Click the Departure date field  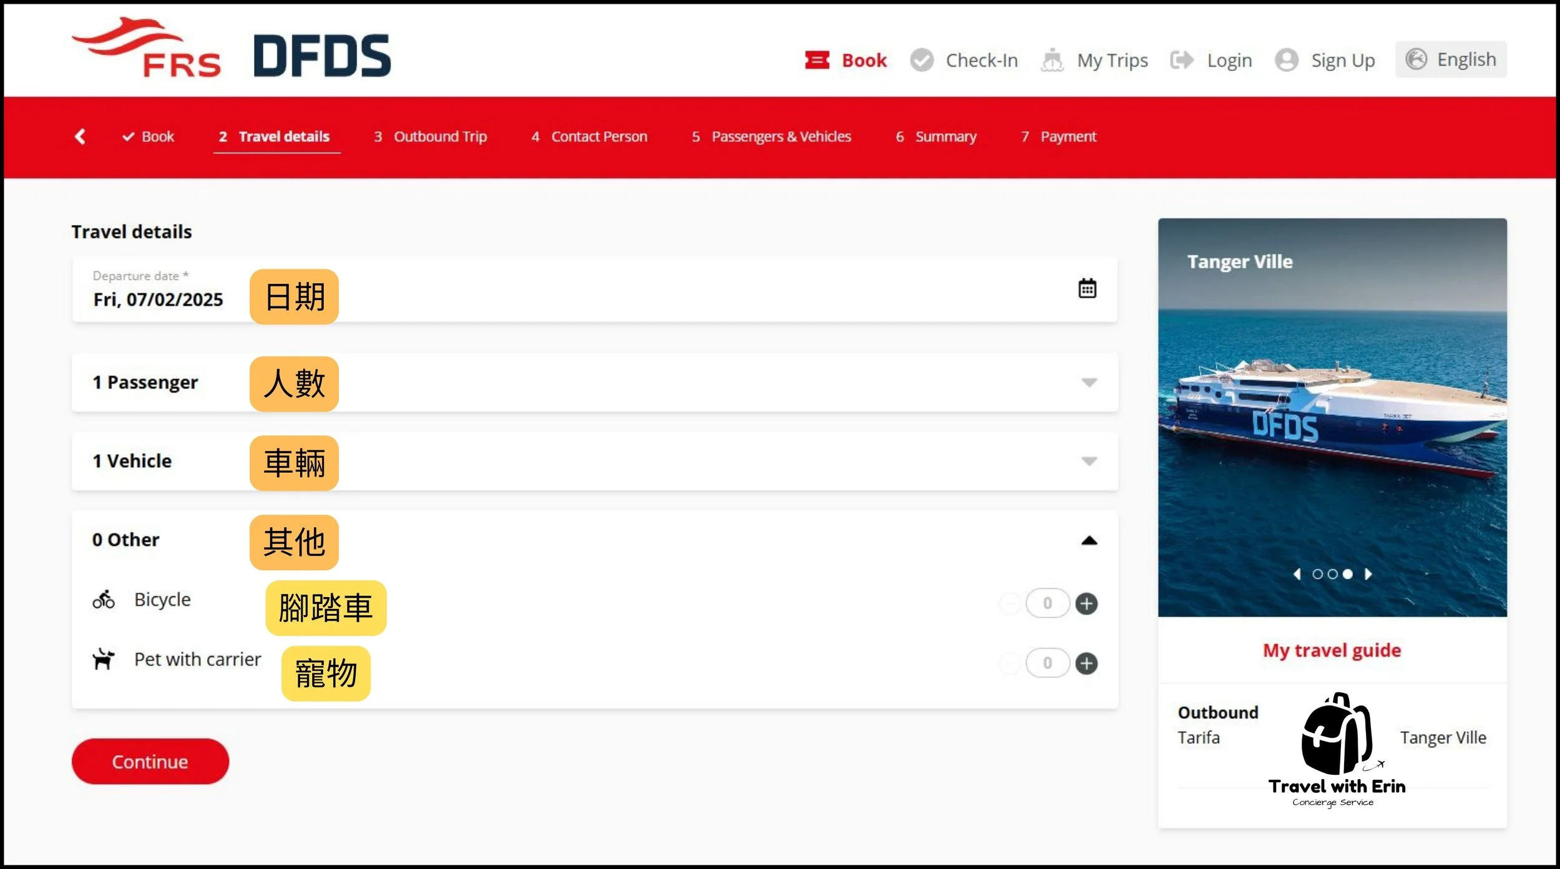point(158,299)
